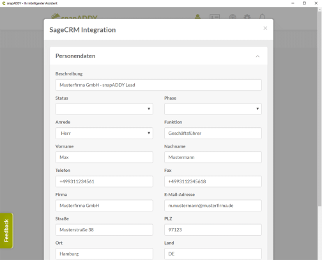Viewport: 322px width, 260px height.
Task: Click the Fax number field
Action: (x=213, y=181)
